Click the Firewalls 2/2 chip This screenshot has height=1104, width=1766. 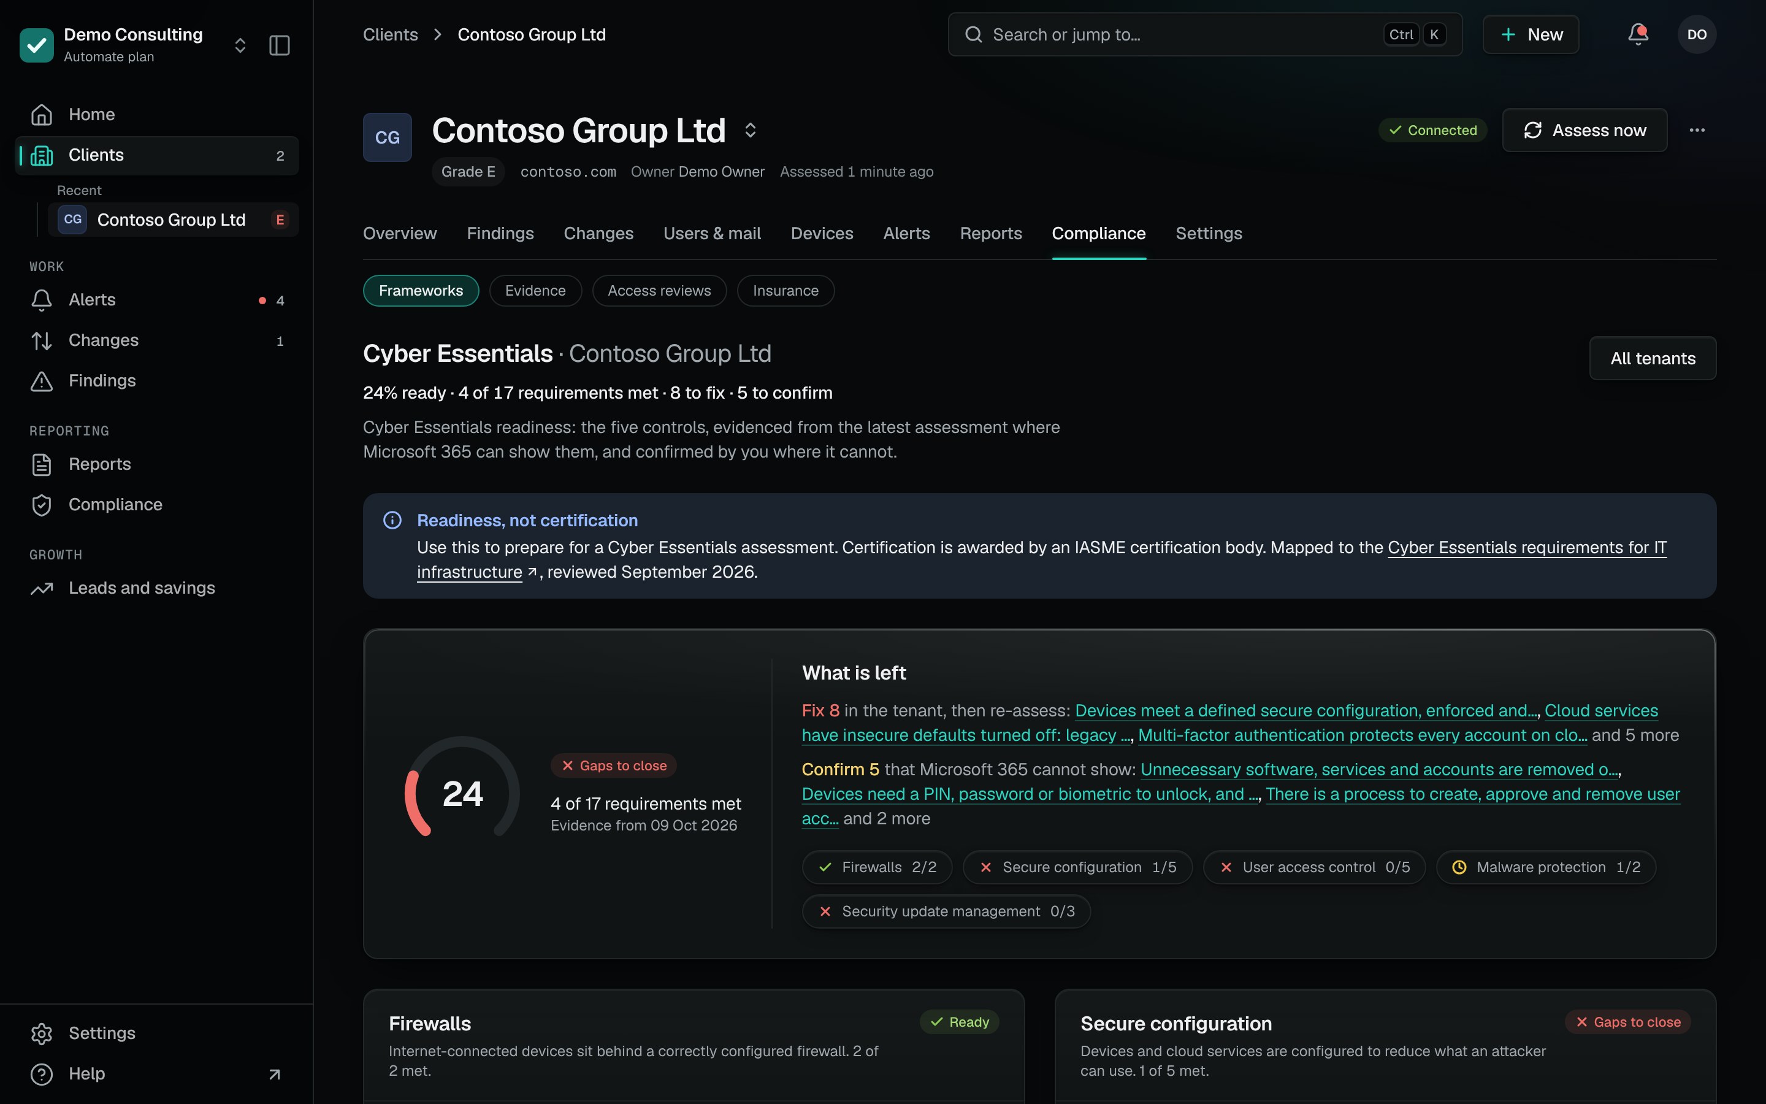pos(877,867)
